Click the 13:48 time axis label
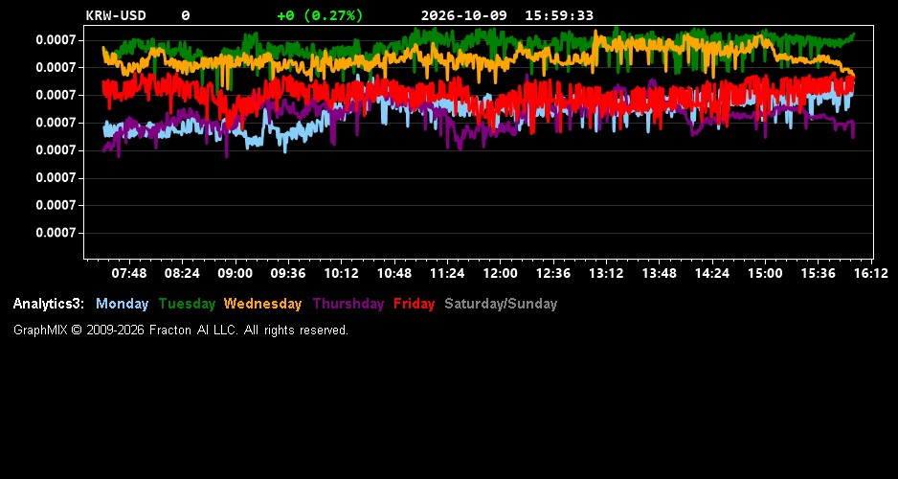Viewport: 898px width, 479px height. coord(660,274)
